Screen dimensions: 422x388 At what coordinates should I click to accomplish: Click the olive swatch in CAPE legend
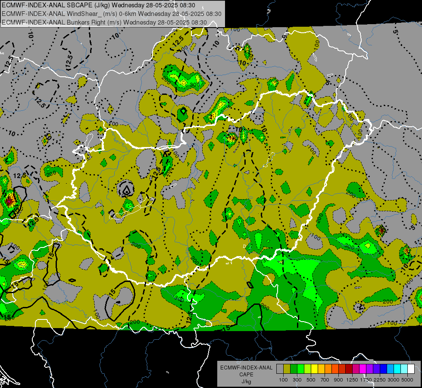pos(287,369)
